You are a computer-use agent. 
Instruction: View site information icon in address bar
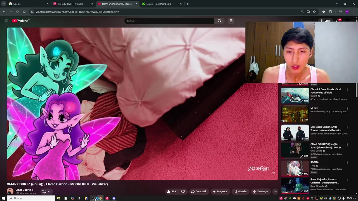[x=32, y=12]
